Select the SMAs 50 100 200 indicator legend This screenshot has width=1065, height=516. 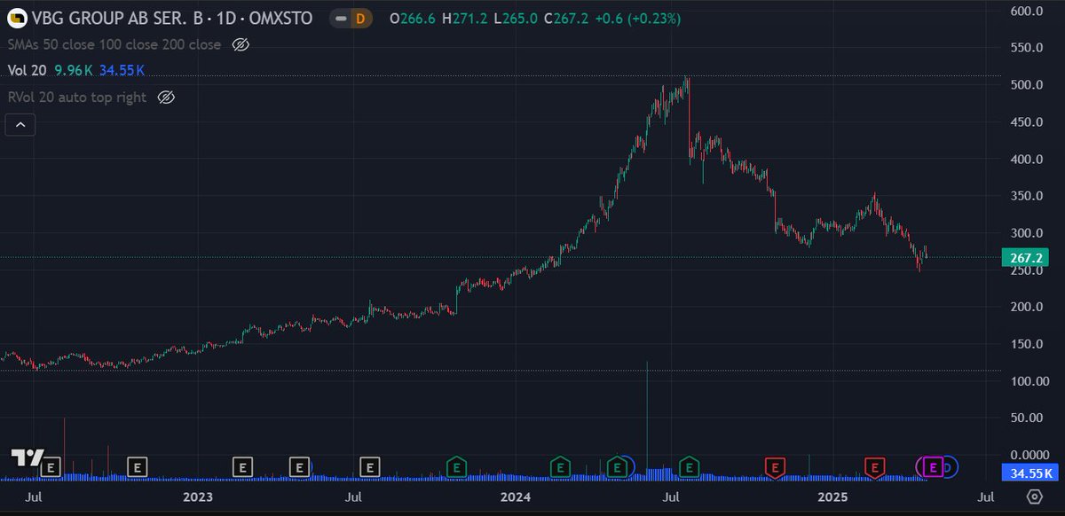pos(114,44)
